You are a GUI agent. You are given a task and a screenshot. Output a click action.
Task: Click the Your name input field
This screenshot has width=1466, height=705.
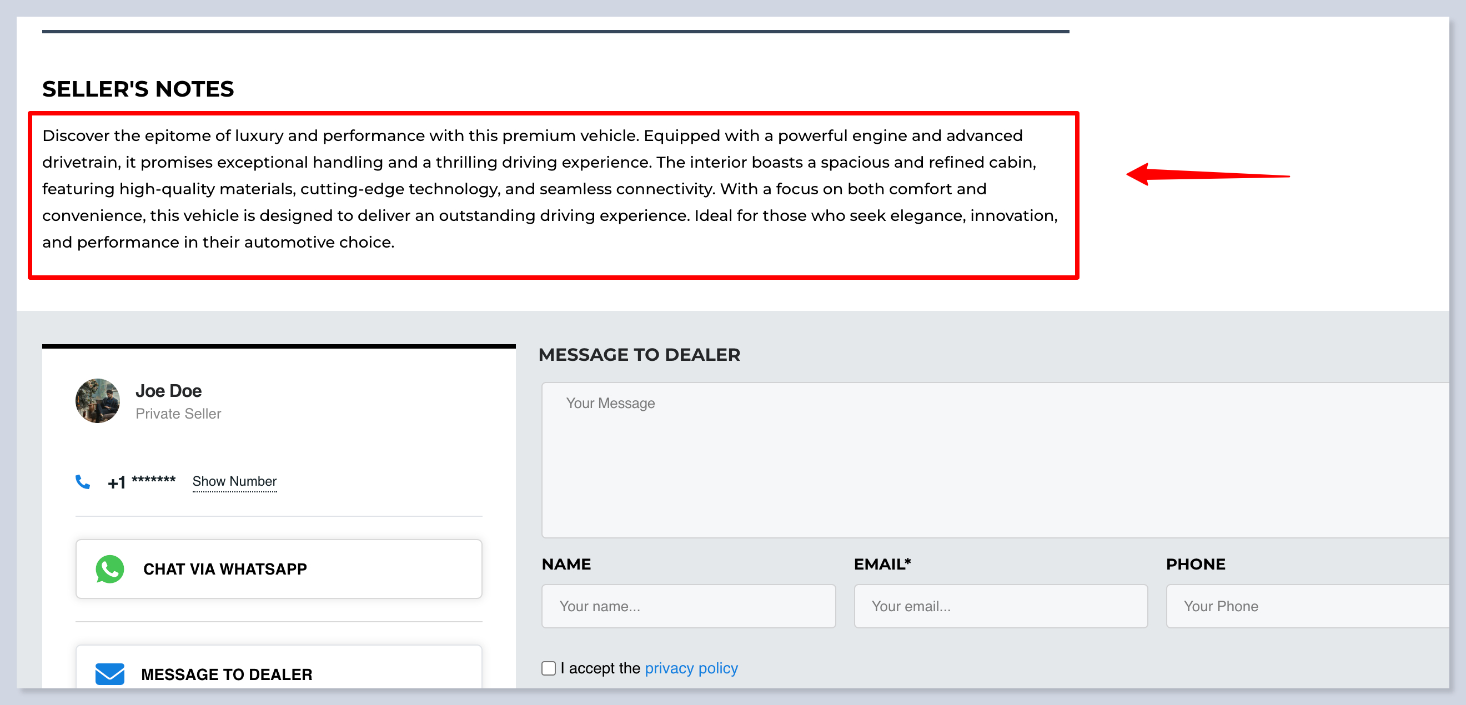pyautogui.click(x=688, y=606)
